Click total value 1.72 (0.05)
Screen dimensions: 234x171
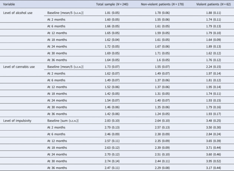[112, 47]
